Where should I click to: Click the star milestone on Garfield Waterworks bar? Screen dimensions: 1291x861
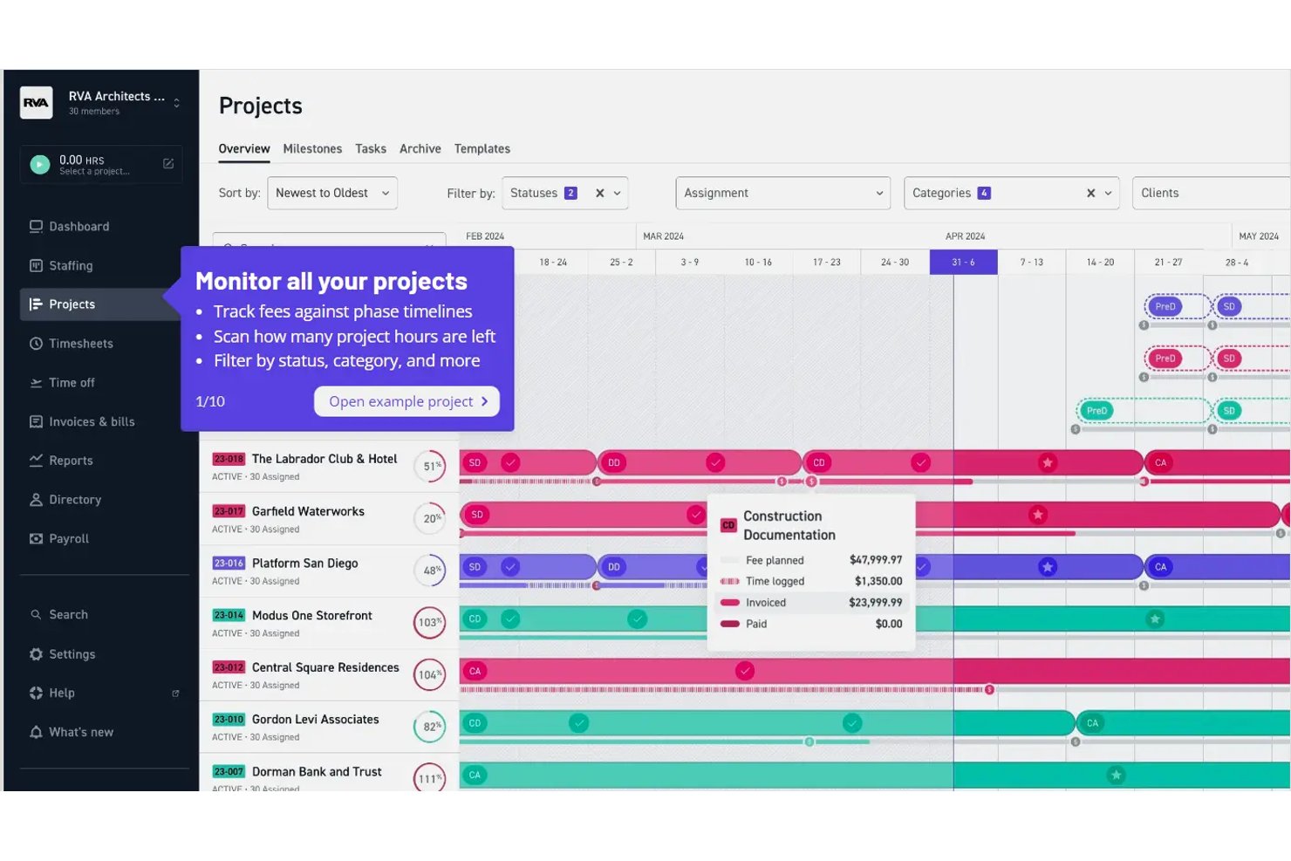(x=1037, y=515)
